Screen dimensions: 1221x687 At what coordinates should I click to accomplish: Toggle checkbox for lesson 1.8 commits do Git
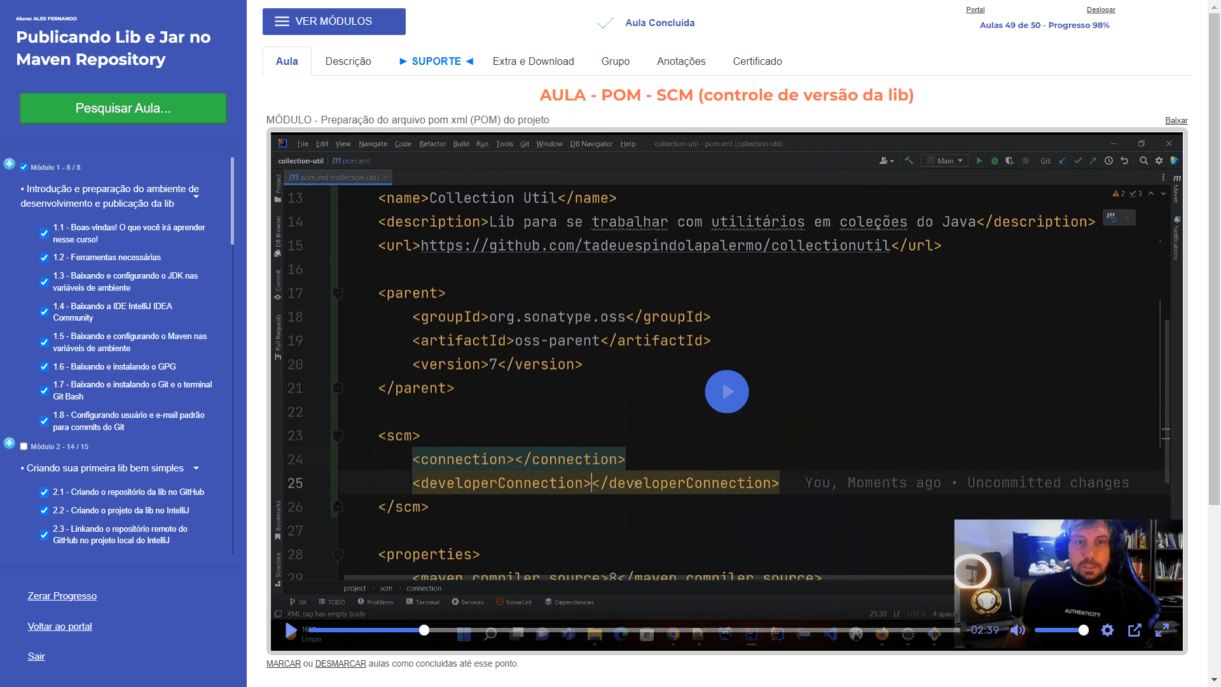click(44, 421)
